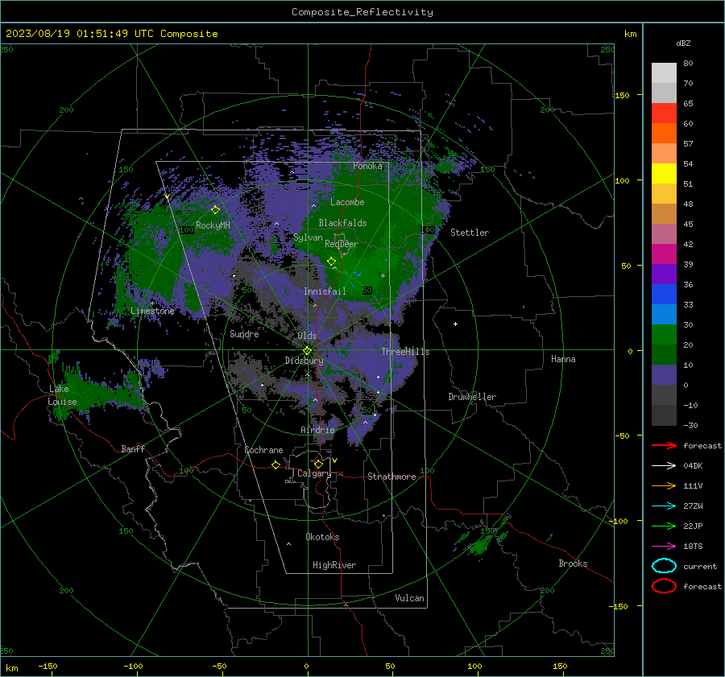Click the Stettler city label
Screen dimensions: 725x677
(470, 233)
